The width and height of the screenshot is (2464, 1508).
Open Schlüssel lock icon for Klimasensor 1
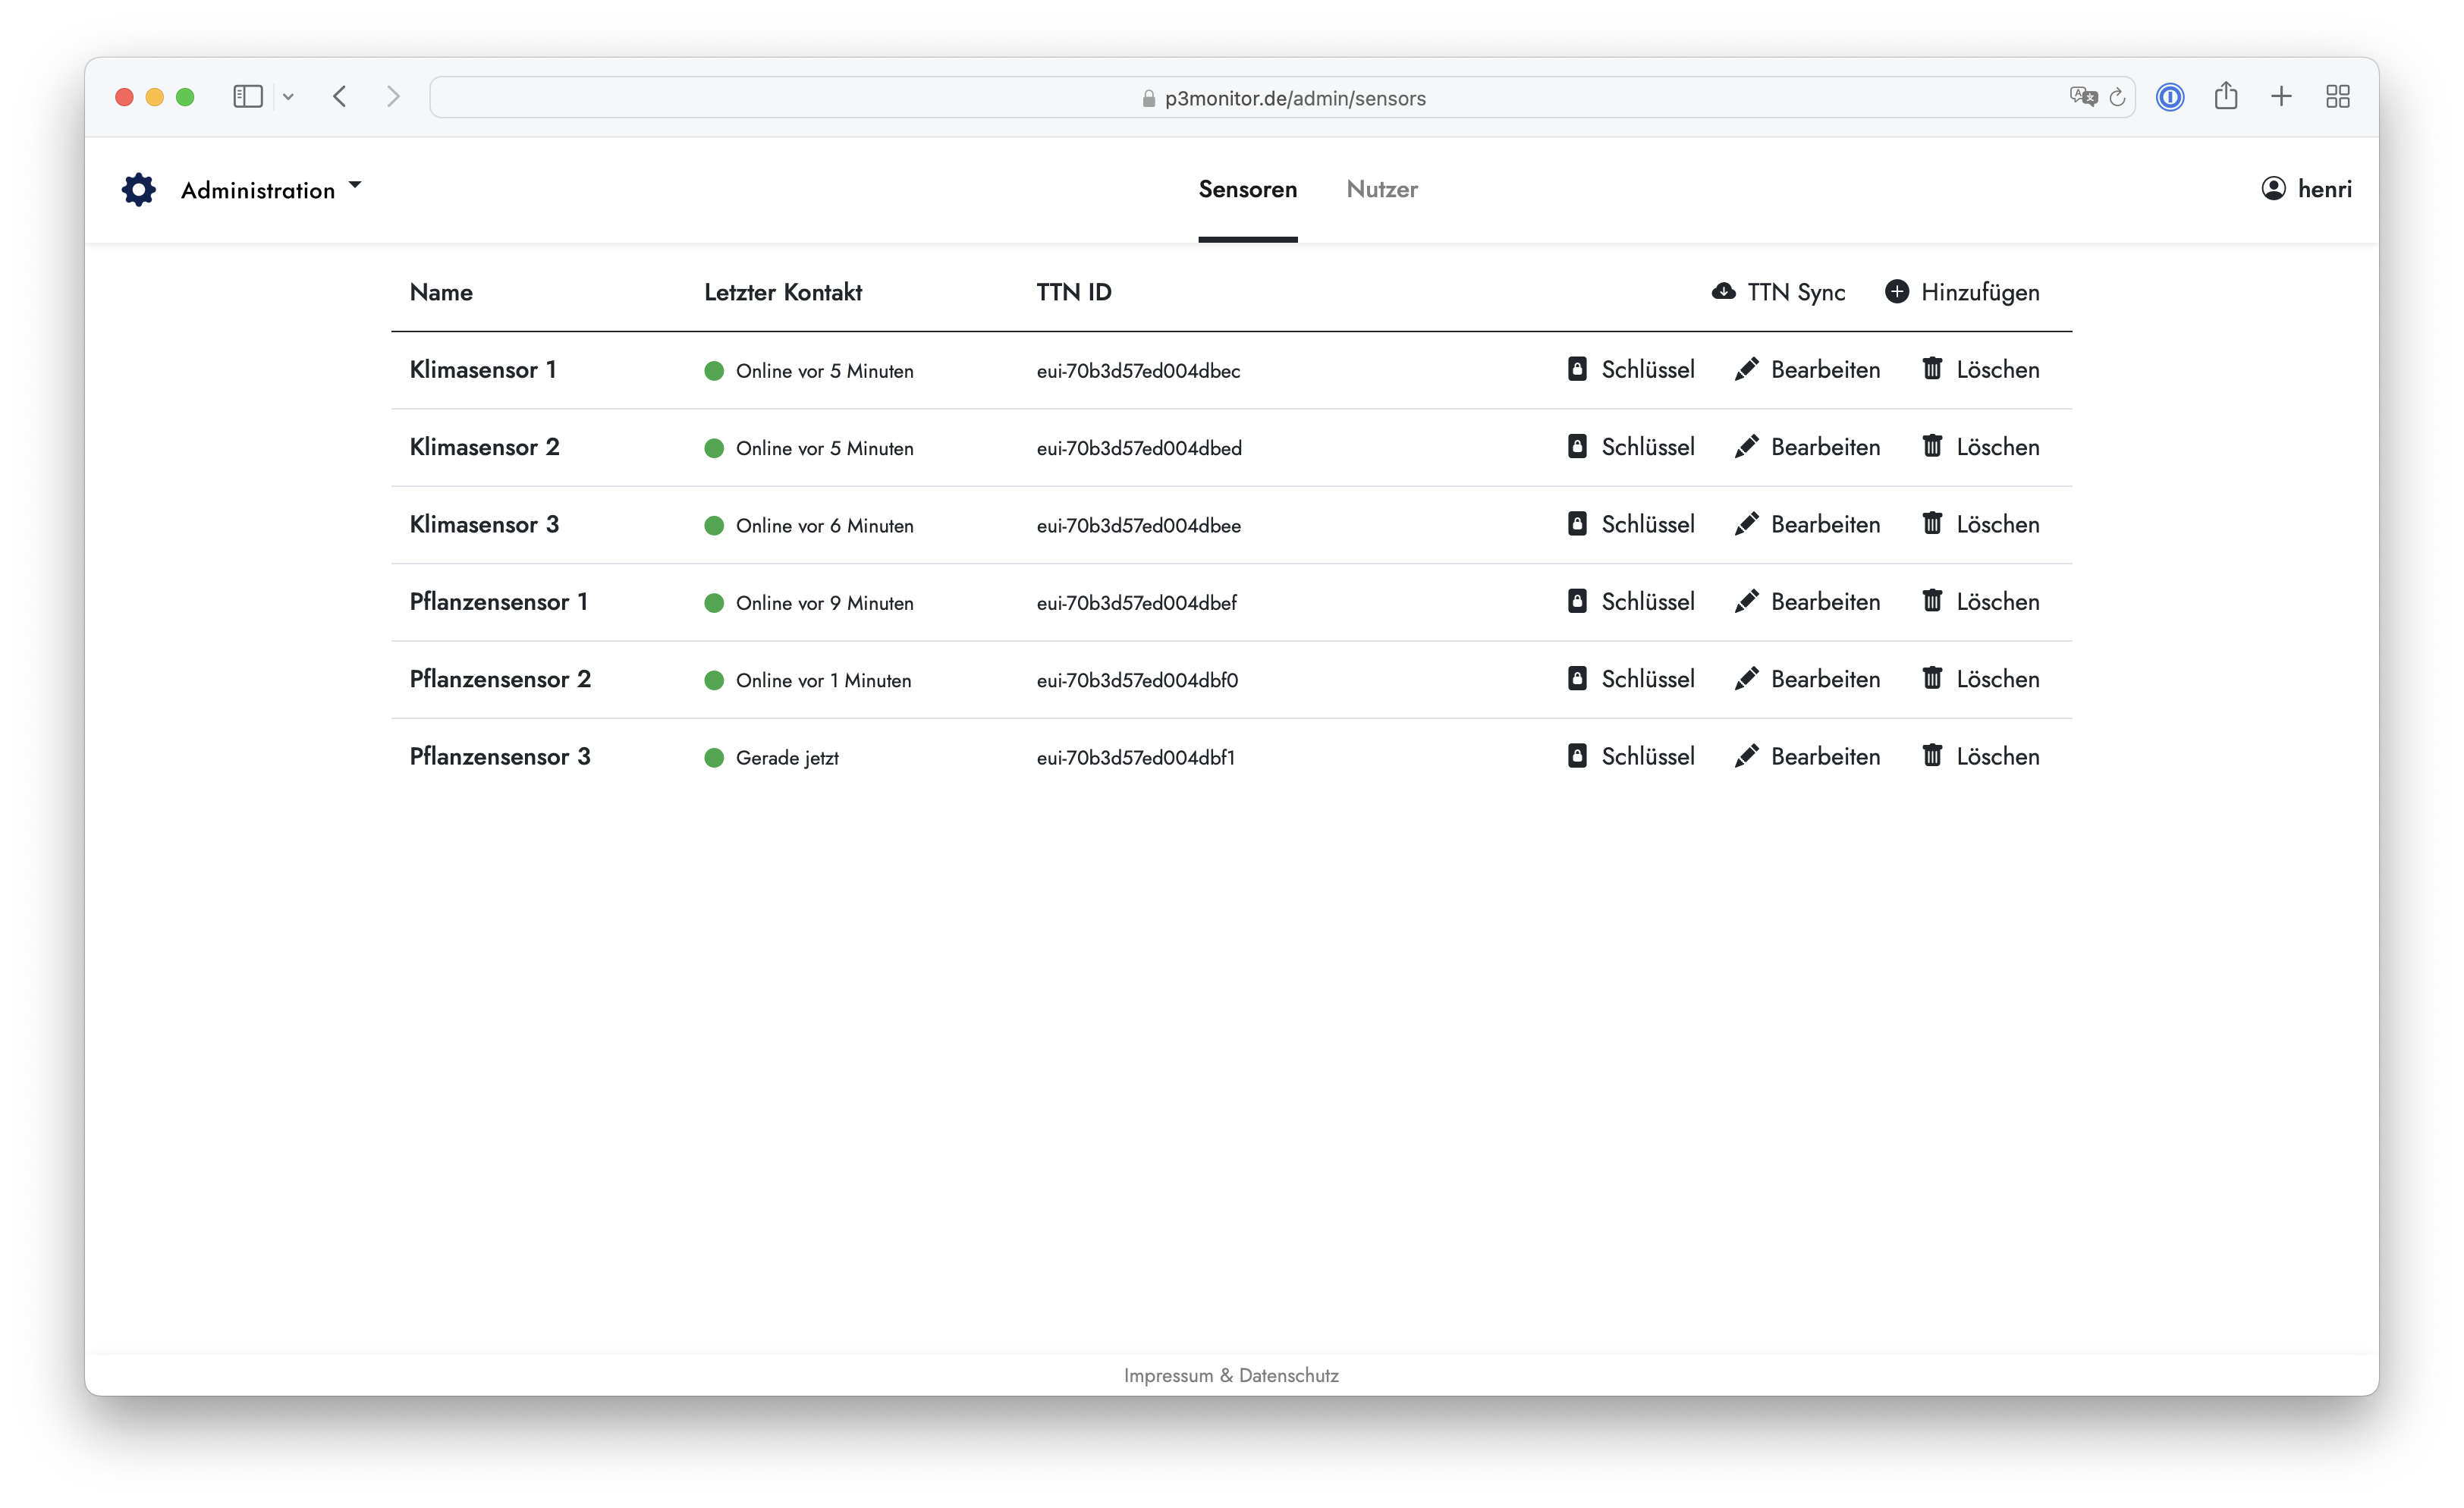coord(1577,369)
